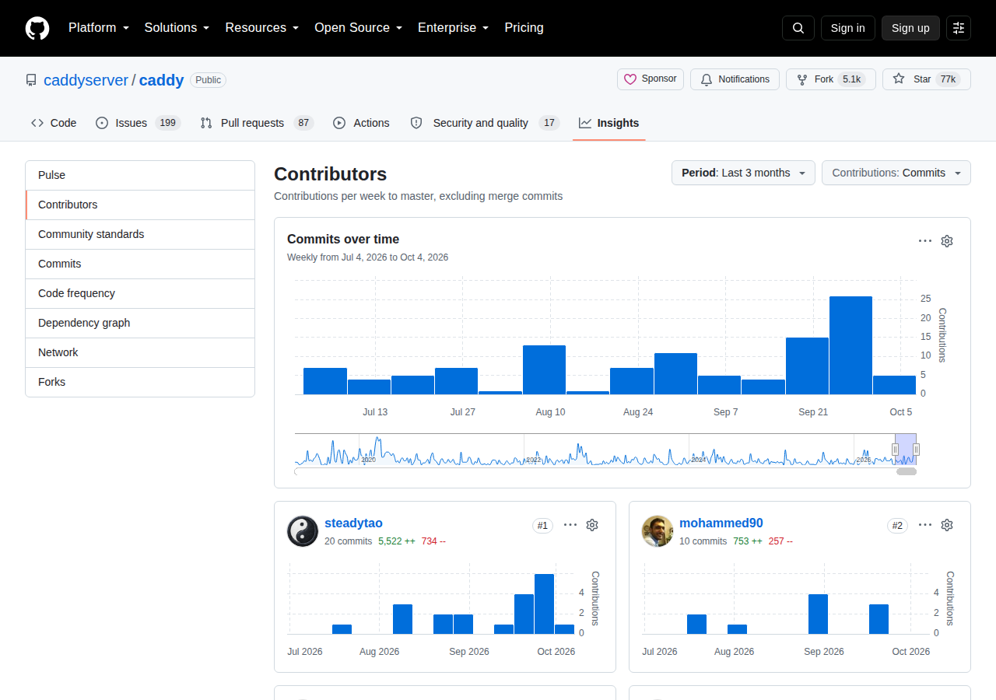The image size is (996, 700).
Task: Click the gear icon on mohammed90 card
Action: (x=947, y=525)
